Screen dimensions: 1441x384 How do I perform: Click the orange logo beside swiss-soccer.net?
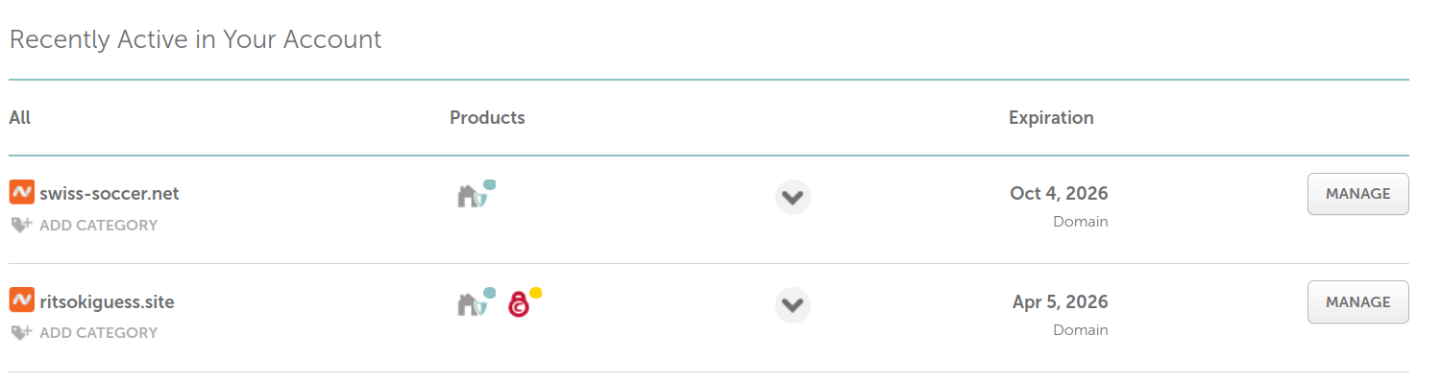point(21,193)
